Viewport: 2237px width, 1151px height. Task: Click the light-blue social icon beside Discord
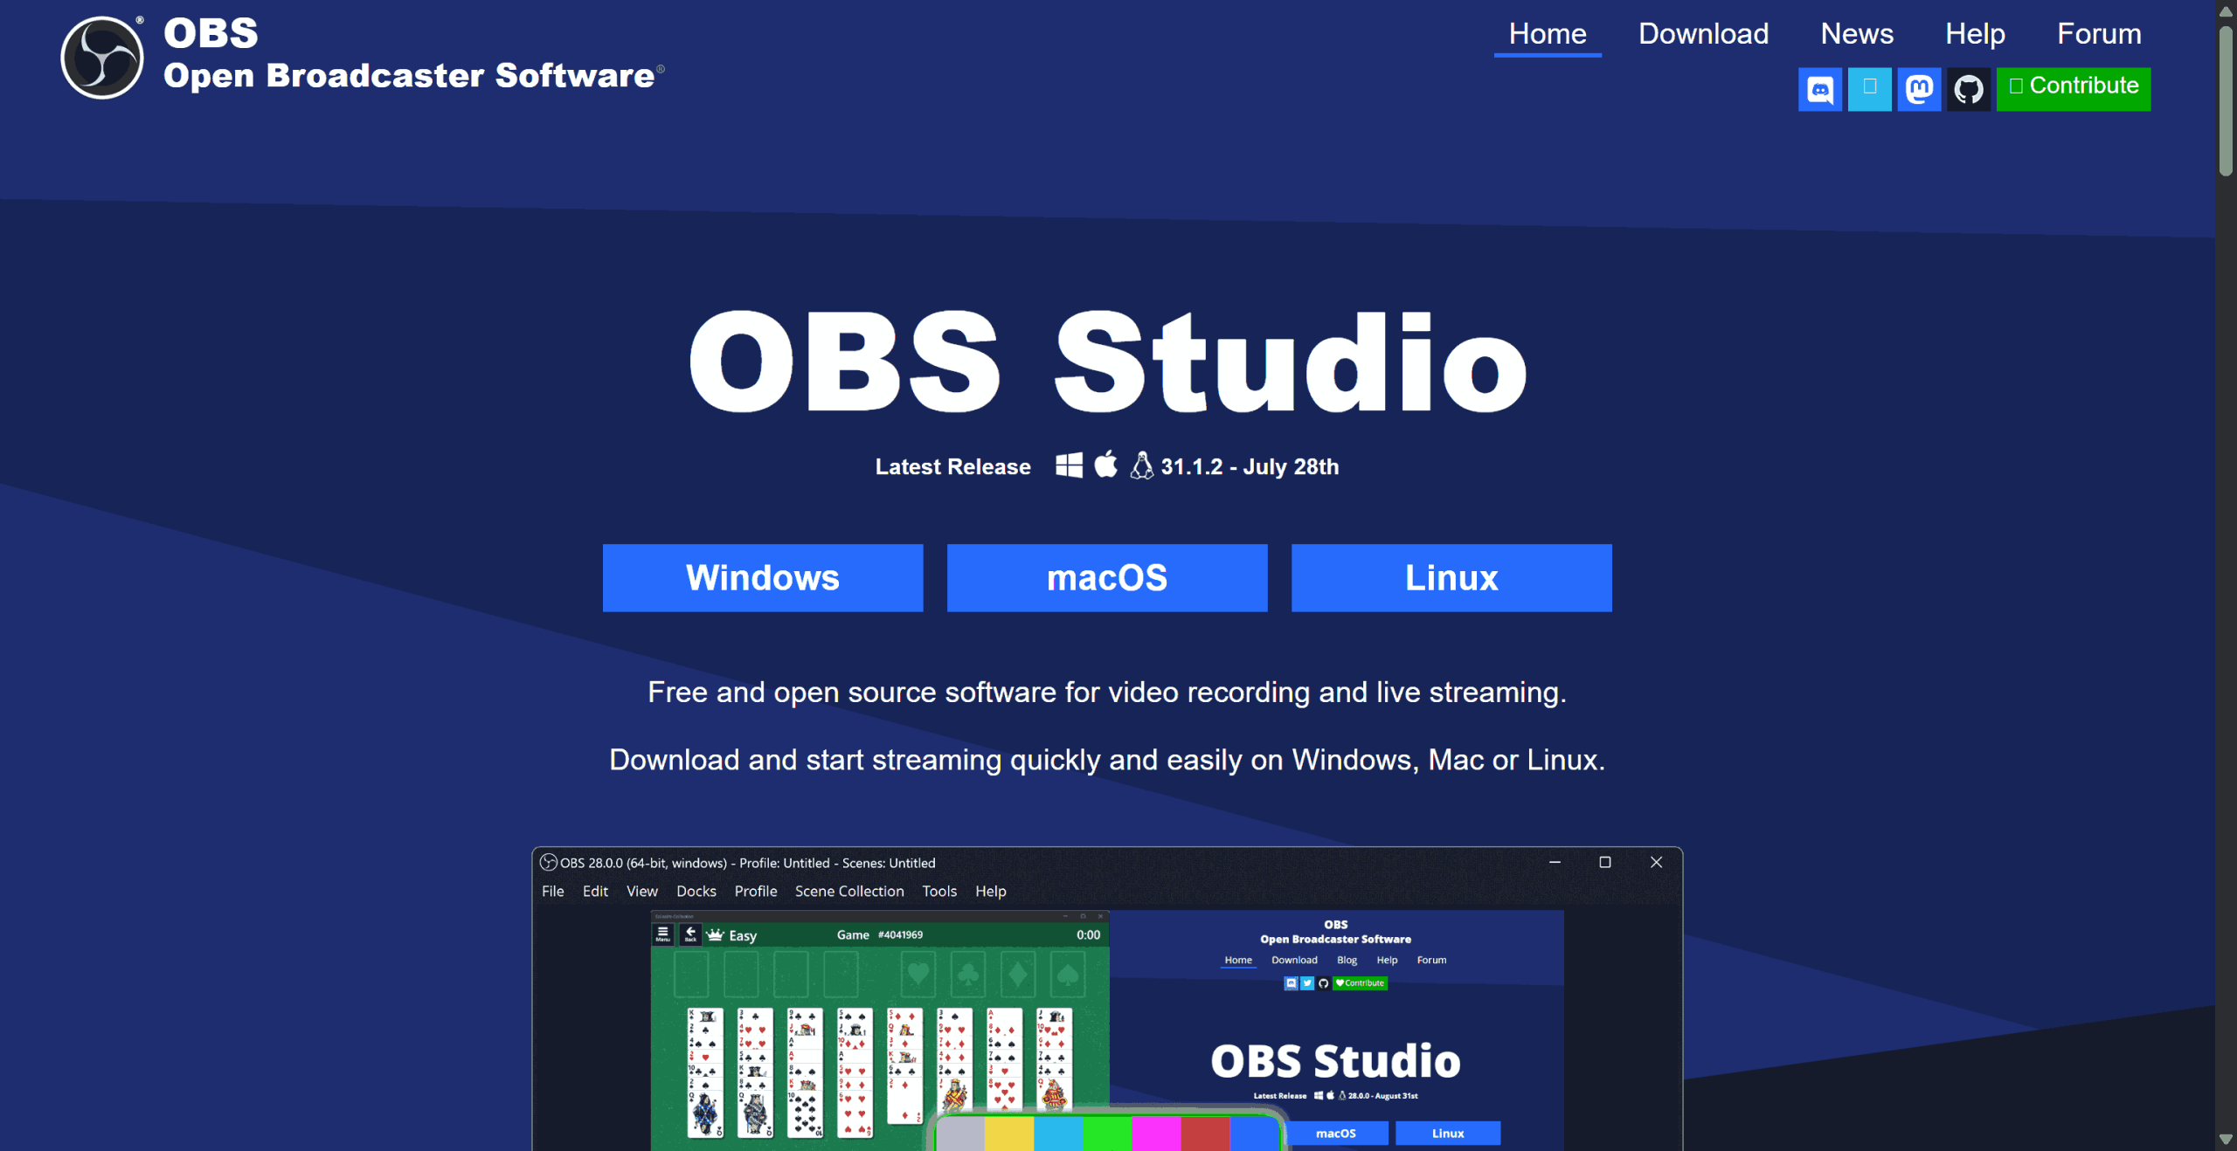1870,89
